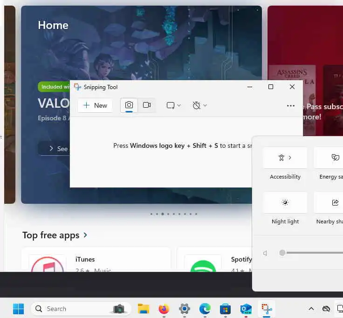
Task: Click the Included with Game Pass badge
Action: tap(54, 87)
